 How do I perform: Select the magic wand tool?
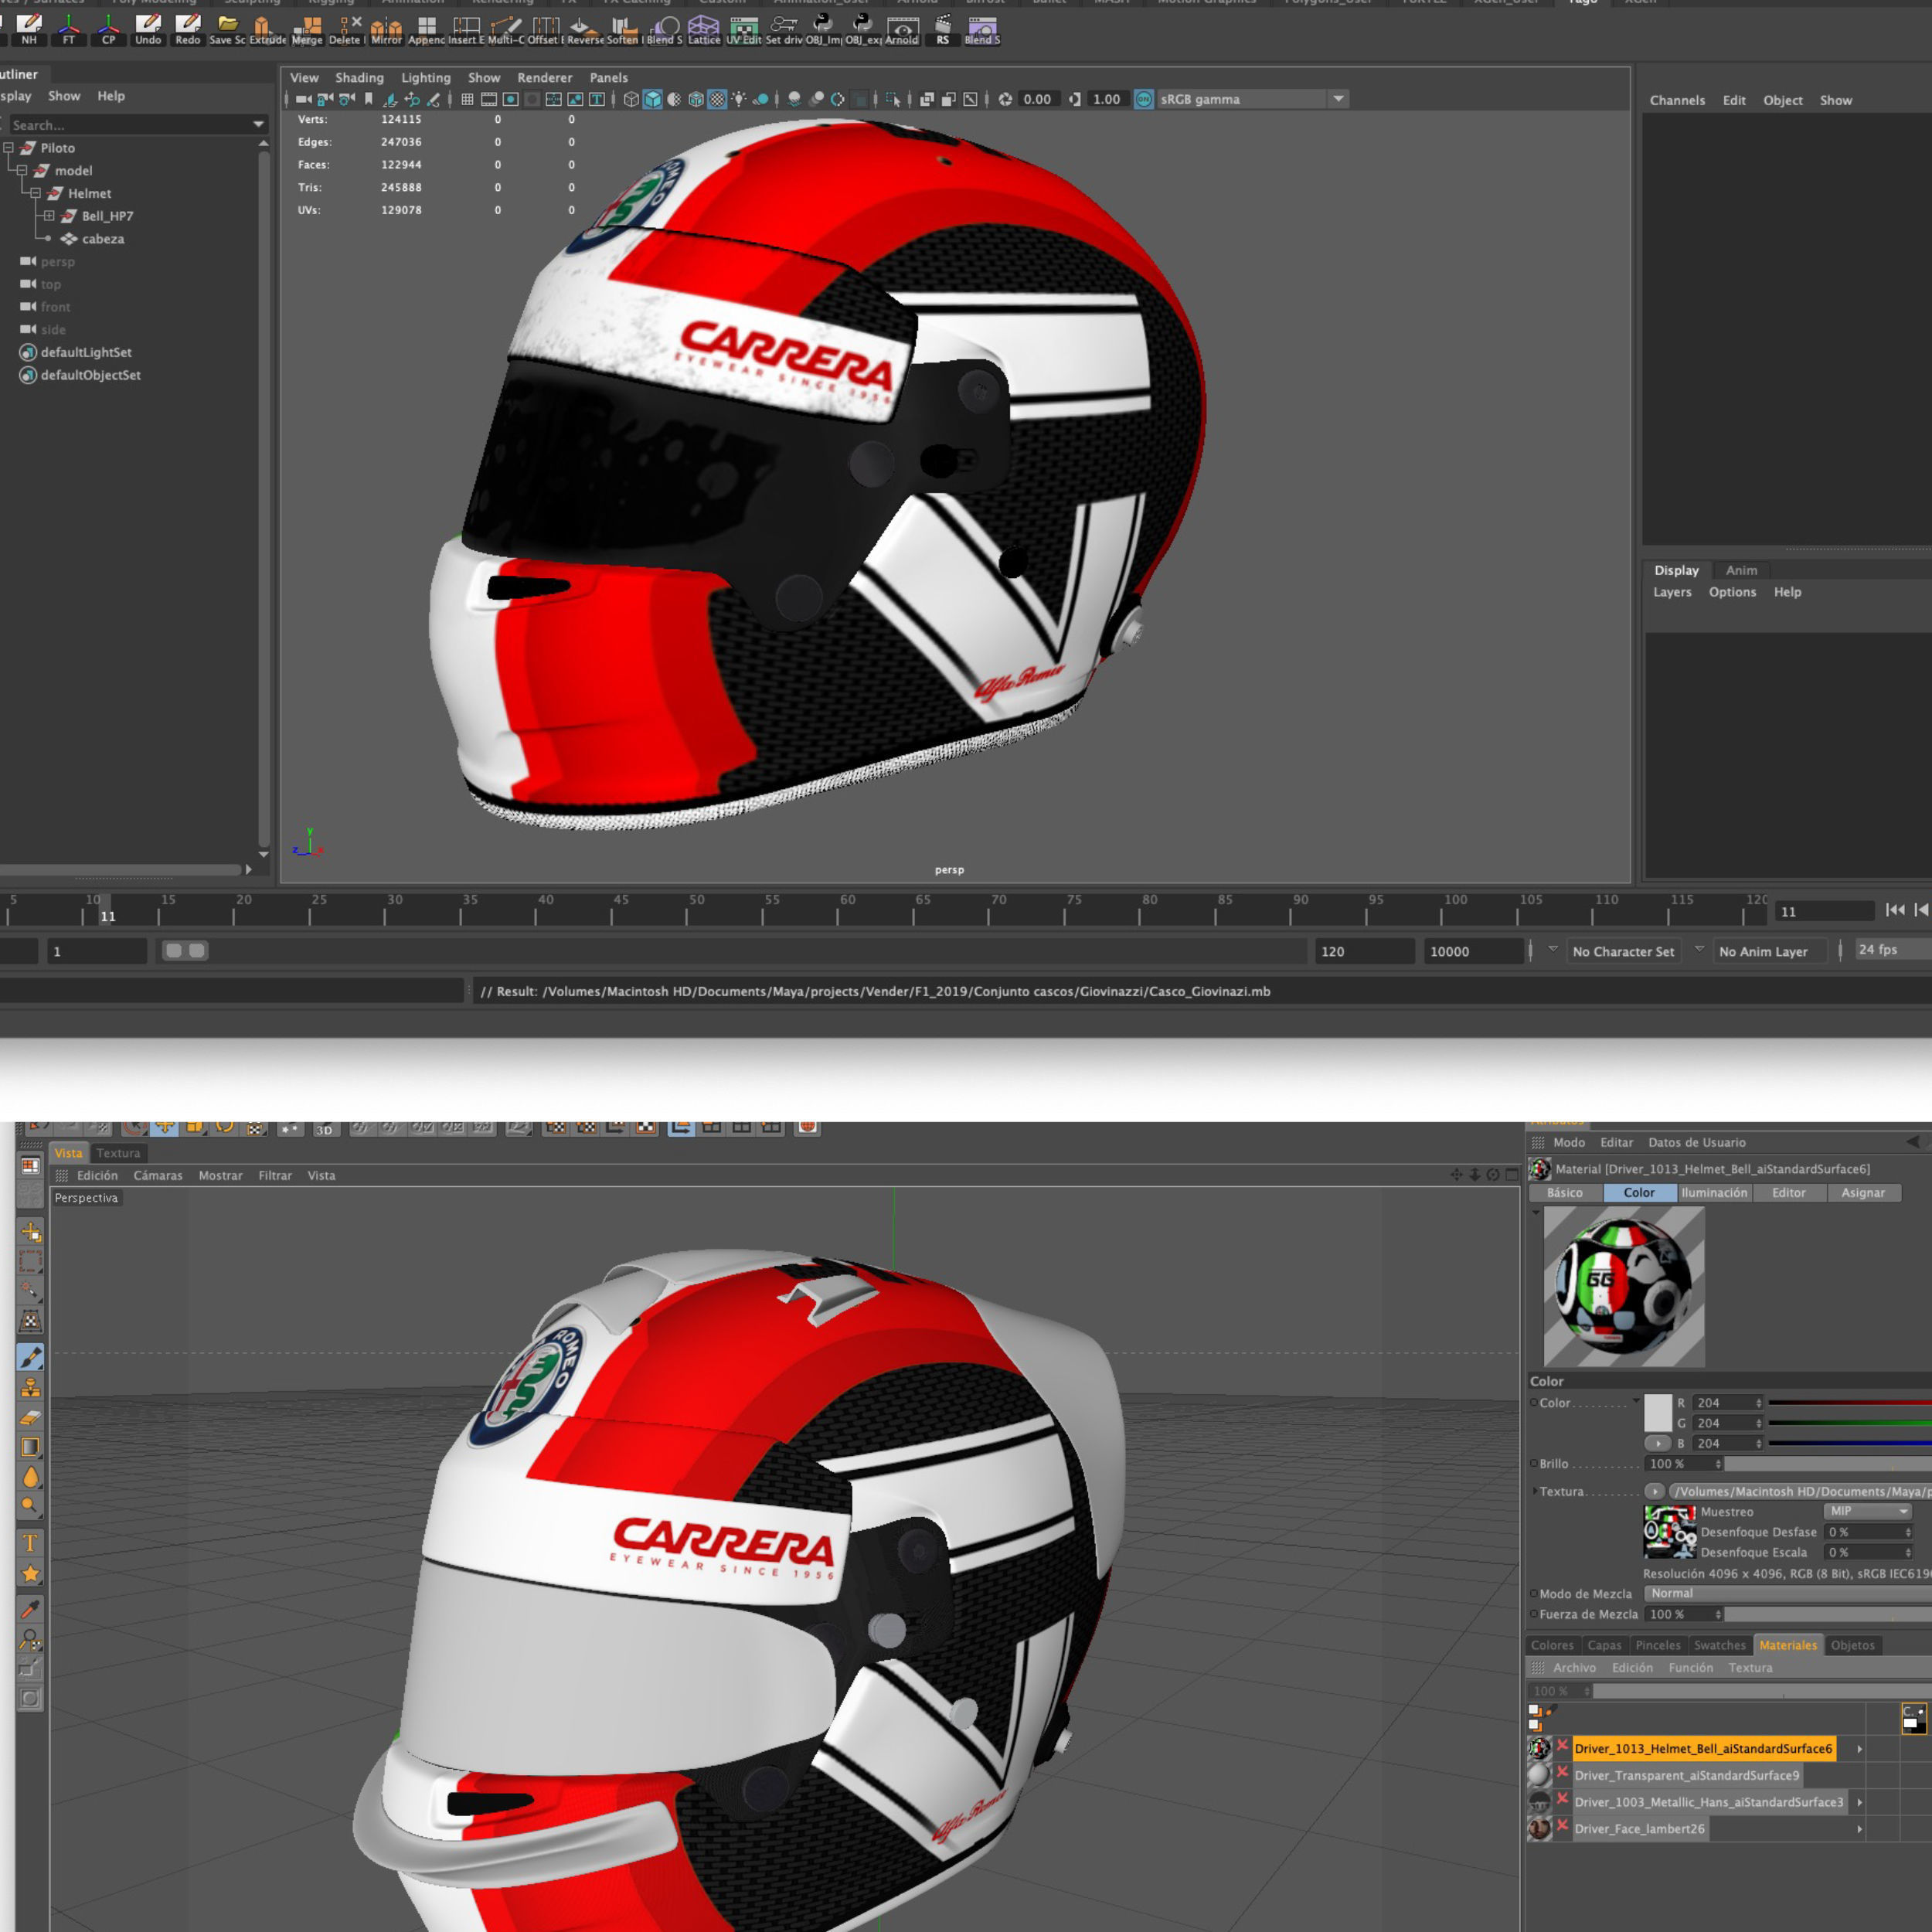[31, 1291]
